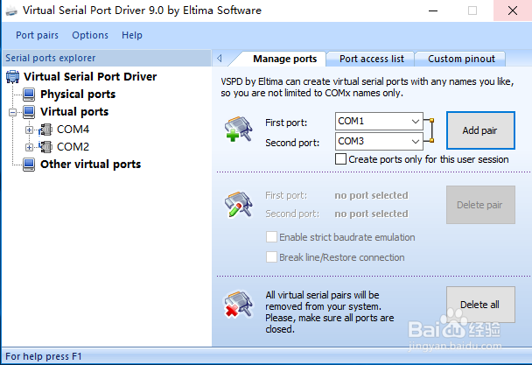Screen dimensions: 532x365
Task: Click the delete all connector icon with red X
Action: tap(239, 305)
